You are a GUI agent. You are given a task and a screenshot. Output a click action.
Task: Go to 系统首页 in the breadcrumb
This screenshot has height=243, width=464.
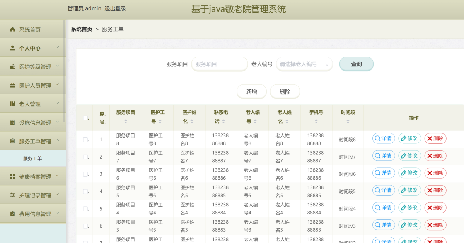pyautogui.click(x=81, y=29)
